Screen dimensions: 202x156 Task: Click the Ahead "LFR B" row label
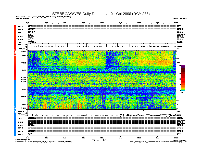[x=20, y=30]
